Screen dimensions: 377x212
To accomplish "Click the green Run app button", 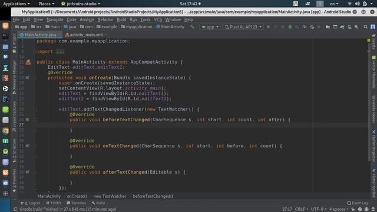I will pyautogui.click(x=269, y=27).
